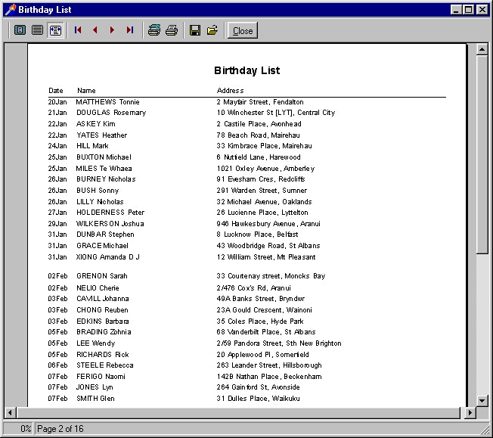Click the name JONES Lyn
The height and width of the screenshot is (438, 493).
pyautogui.click(x=95, y=387)
